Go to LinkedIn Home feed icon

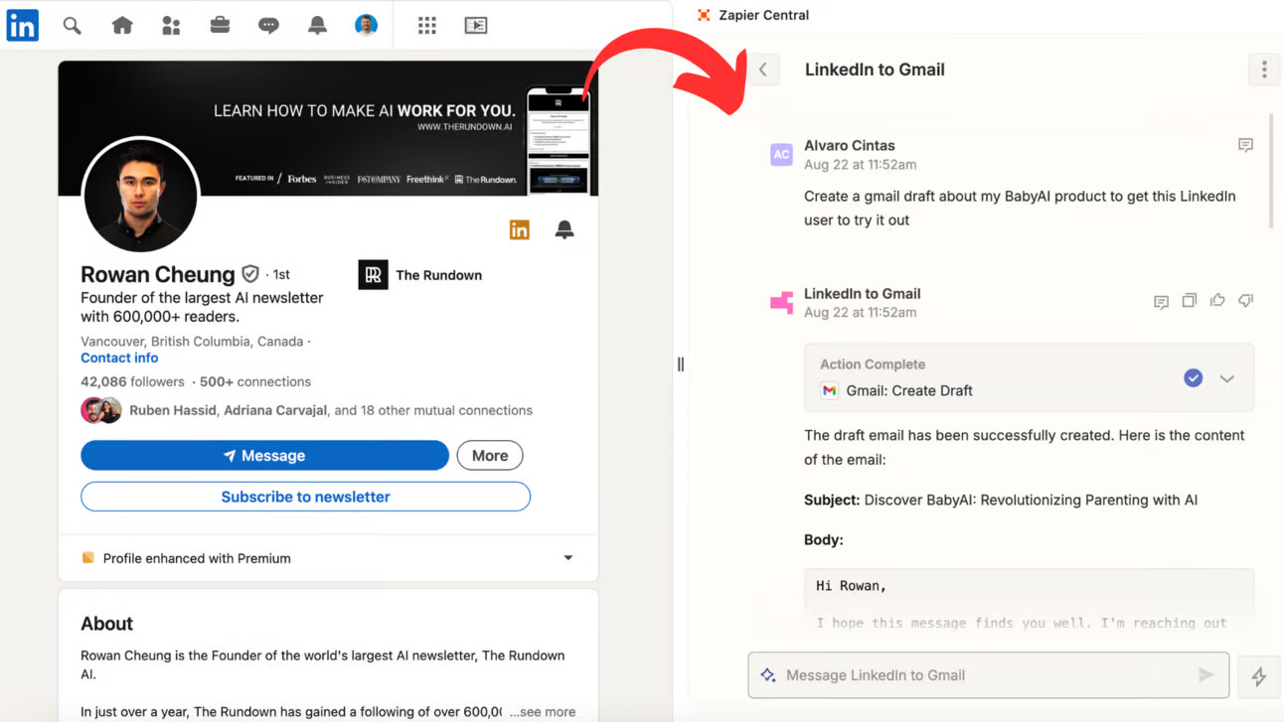[x=122, y=26]
